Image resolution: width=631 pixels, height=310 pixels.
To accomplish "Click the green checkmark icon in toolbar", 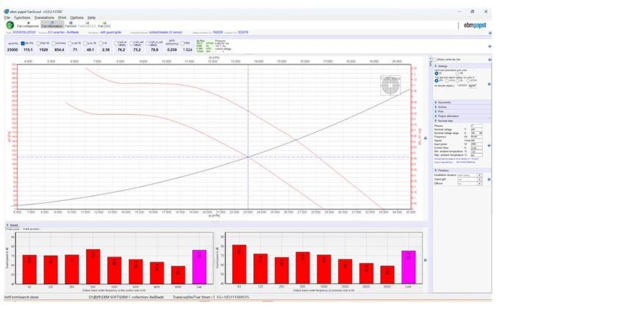I will 10,25.
